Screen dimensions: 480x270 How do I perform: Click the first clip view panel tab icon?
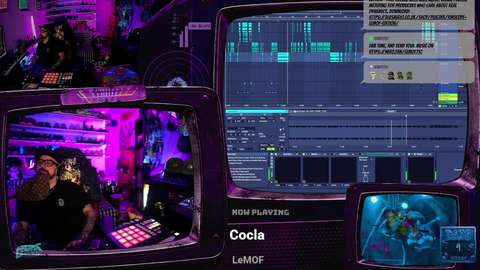[x=241, y=114]
